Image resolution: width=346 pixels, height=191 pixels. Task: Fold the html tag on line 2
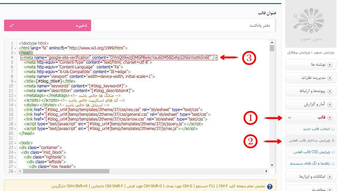click(x=15, y=48)
